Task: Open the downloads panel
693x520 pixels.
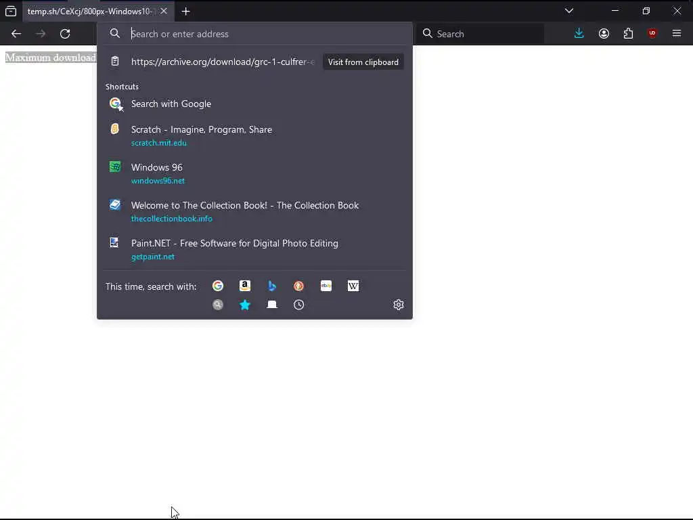Action: pyautogui.click(x=579, y=34)
